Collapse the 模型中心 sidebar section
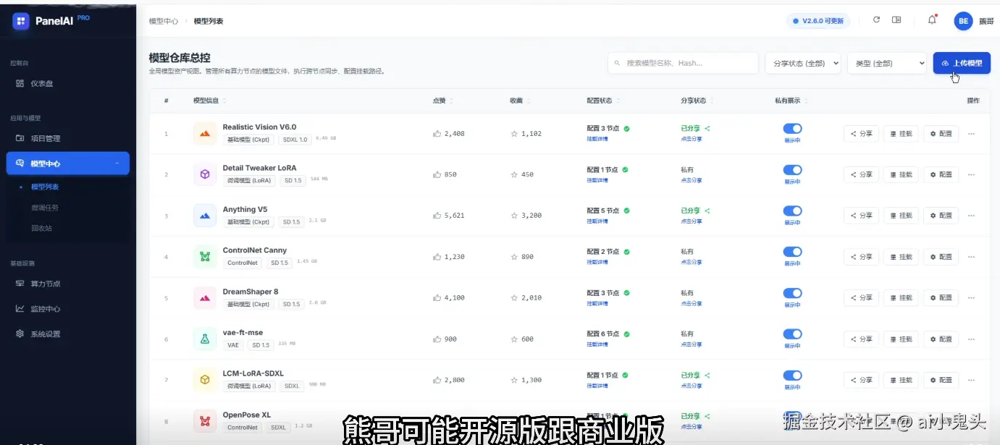 [x=67, y=164]
